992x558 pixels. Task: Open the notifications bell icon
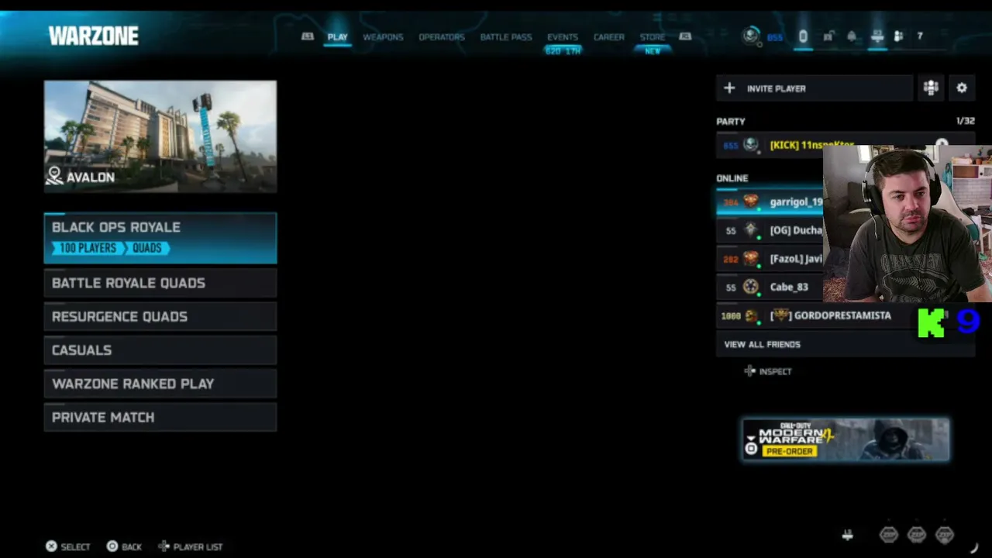[x=852, y=36]
